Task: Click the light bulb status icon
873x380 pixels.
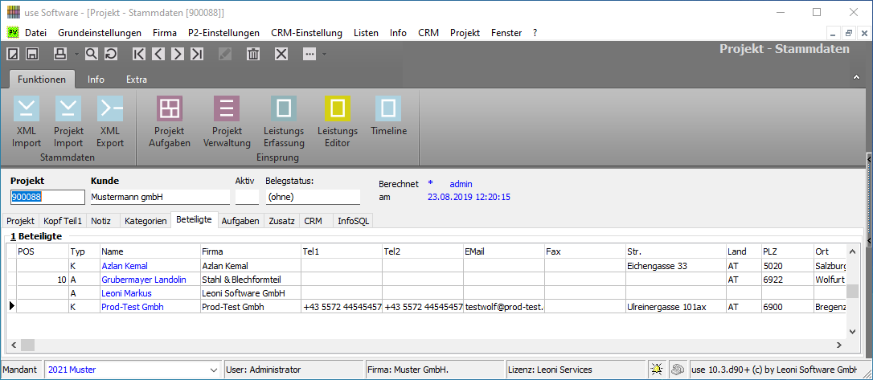Action: click(657, 370)
